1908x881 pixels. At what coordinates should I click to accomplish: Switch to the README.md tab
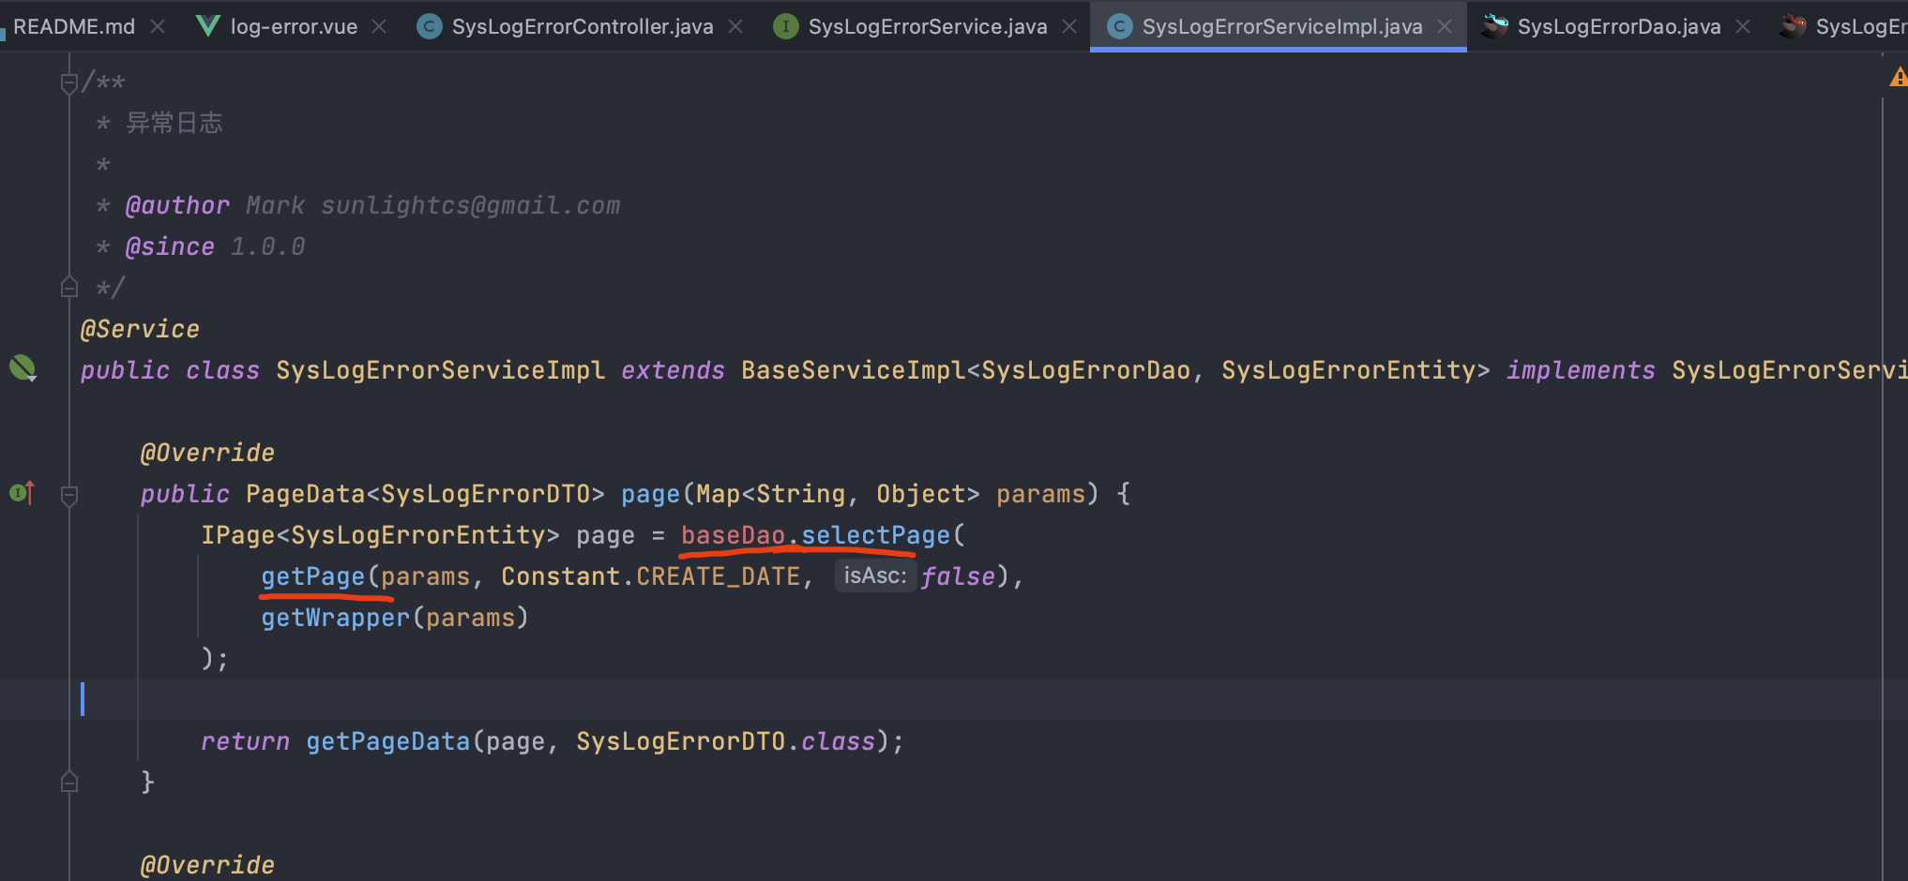click(x=74, y=26)
